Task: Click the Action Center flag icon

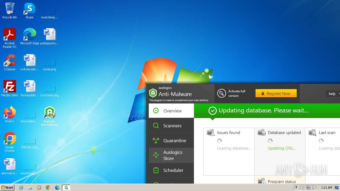Action: 315,188
